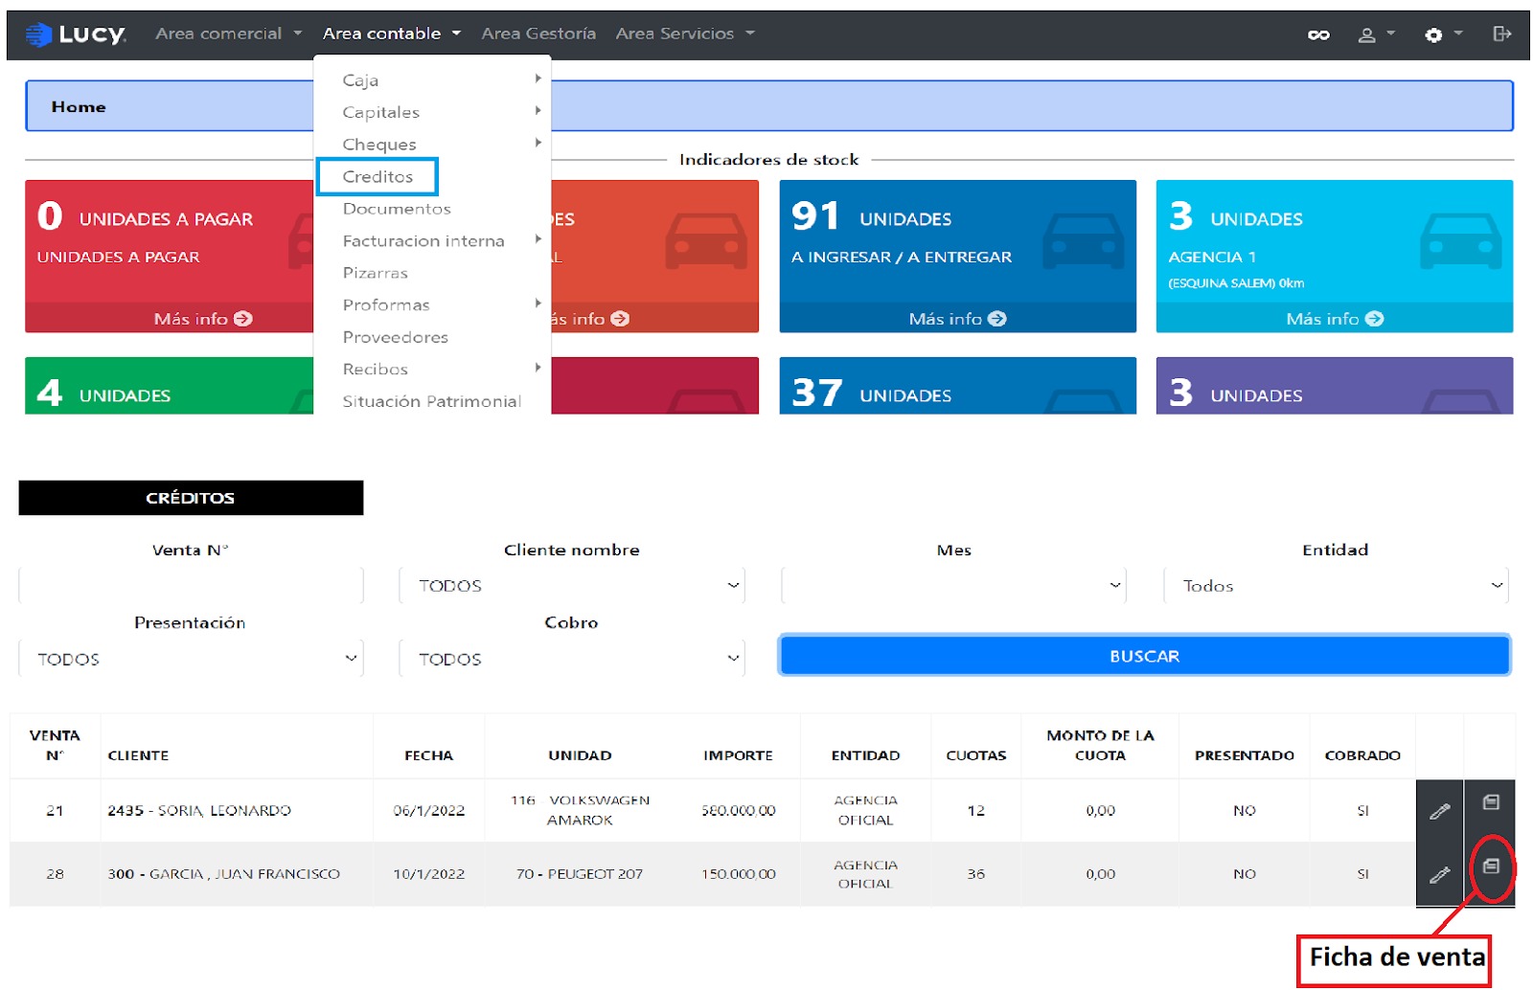Screen dimensions: 1533x990
Task: Select Pizarras in the menu
Action: (375, 273)
